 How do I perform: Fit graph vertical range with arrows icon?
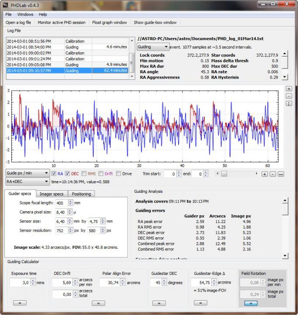(x=289, y=104)
